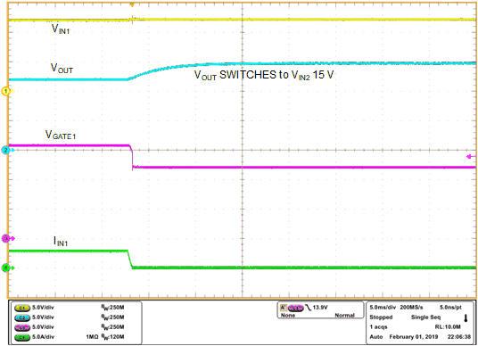Click the BW:250M value in C3 row
This screenshot has height=346, width=478.
click(x=112, y=327)
